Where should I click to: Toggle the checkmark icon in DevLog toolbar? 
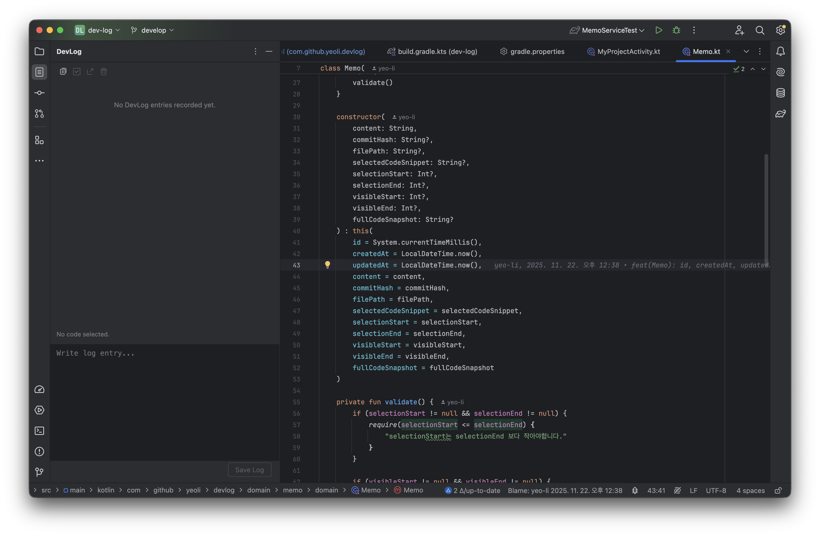click(76, 72)
